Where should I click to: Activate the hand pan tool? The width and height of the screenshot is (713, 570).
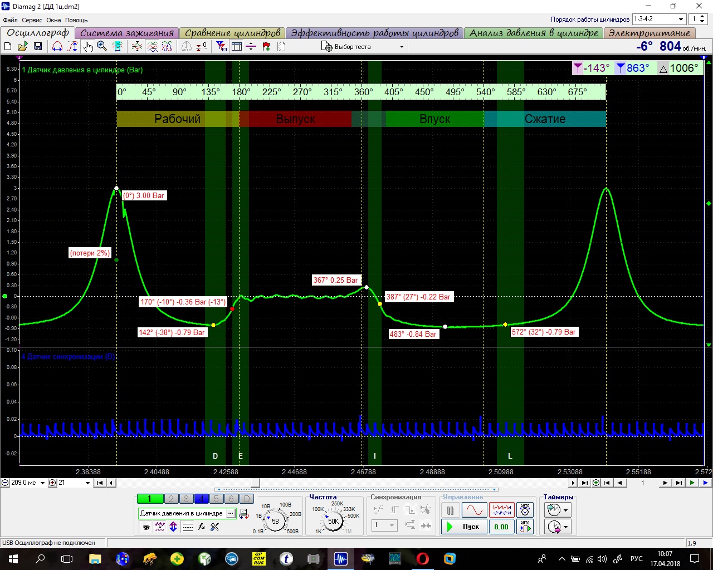click(x=88, y=47)
